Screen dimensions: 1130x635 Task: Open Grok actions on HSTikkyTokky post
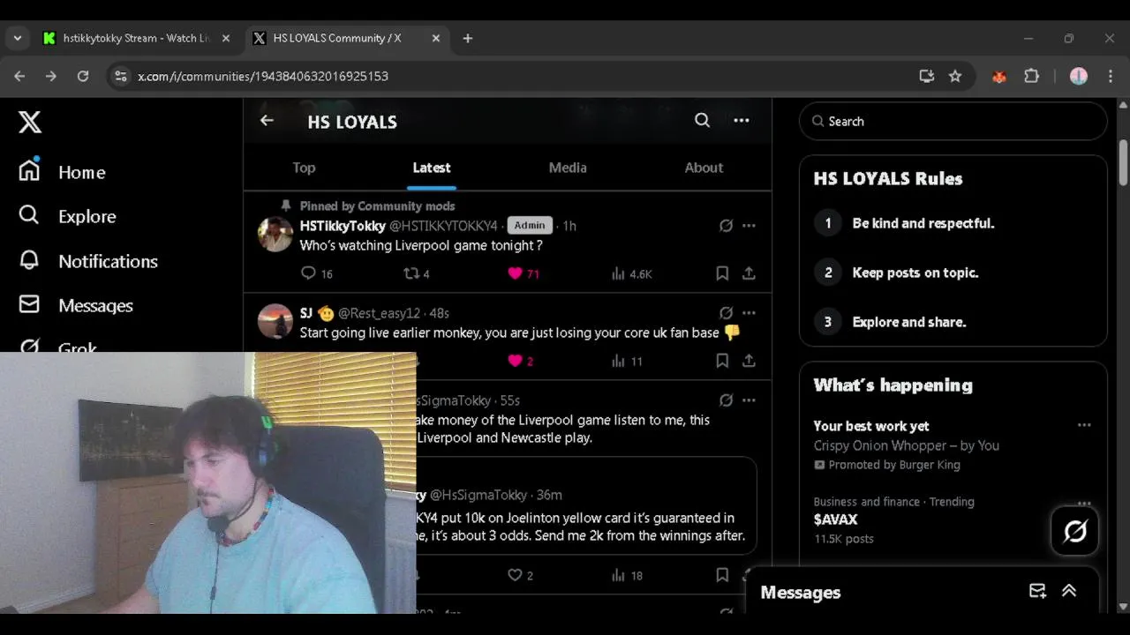pos(726,226)
